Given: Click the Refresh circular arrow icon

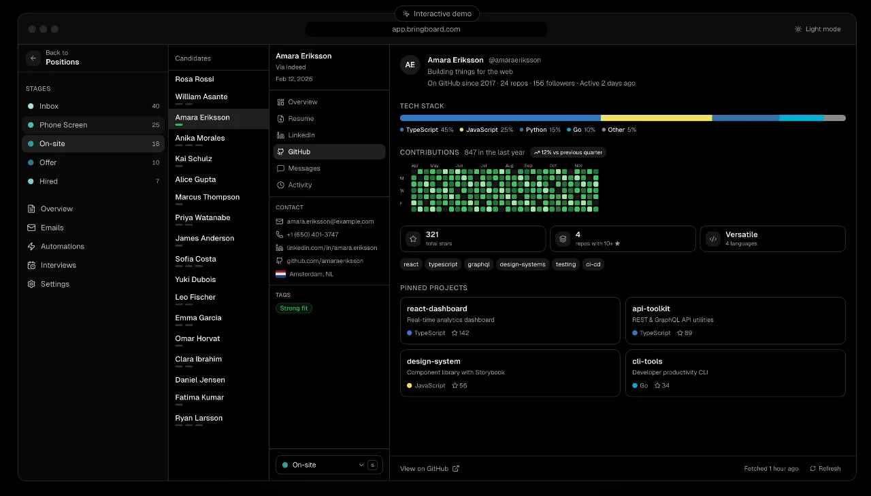Looking at the screenshot, I should click(812, 469).
